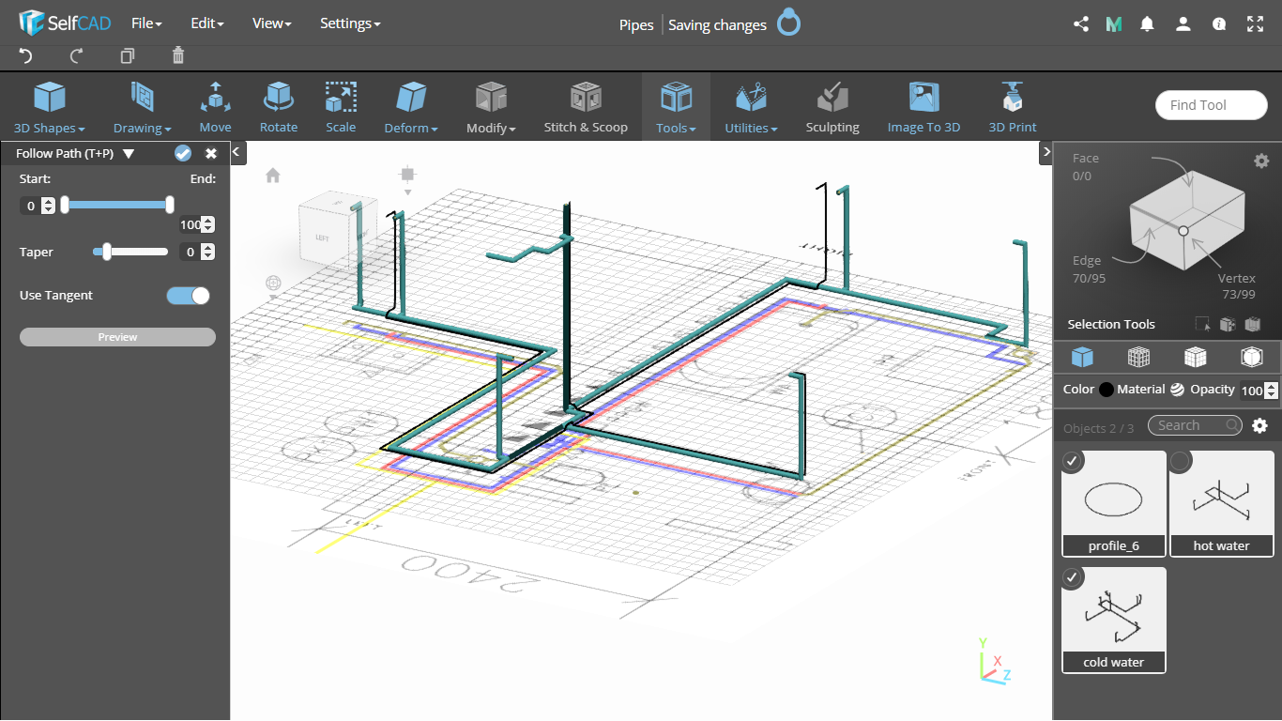The width and height of the screenshot is (1282, 721).
Task: Click the Opacity stepper arrows
Action: 1272,391
